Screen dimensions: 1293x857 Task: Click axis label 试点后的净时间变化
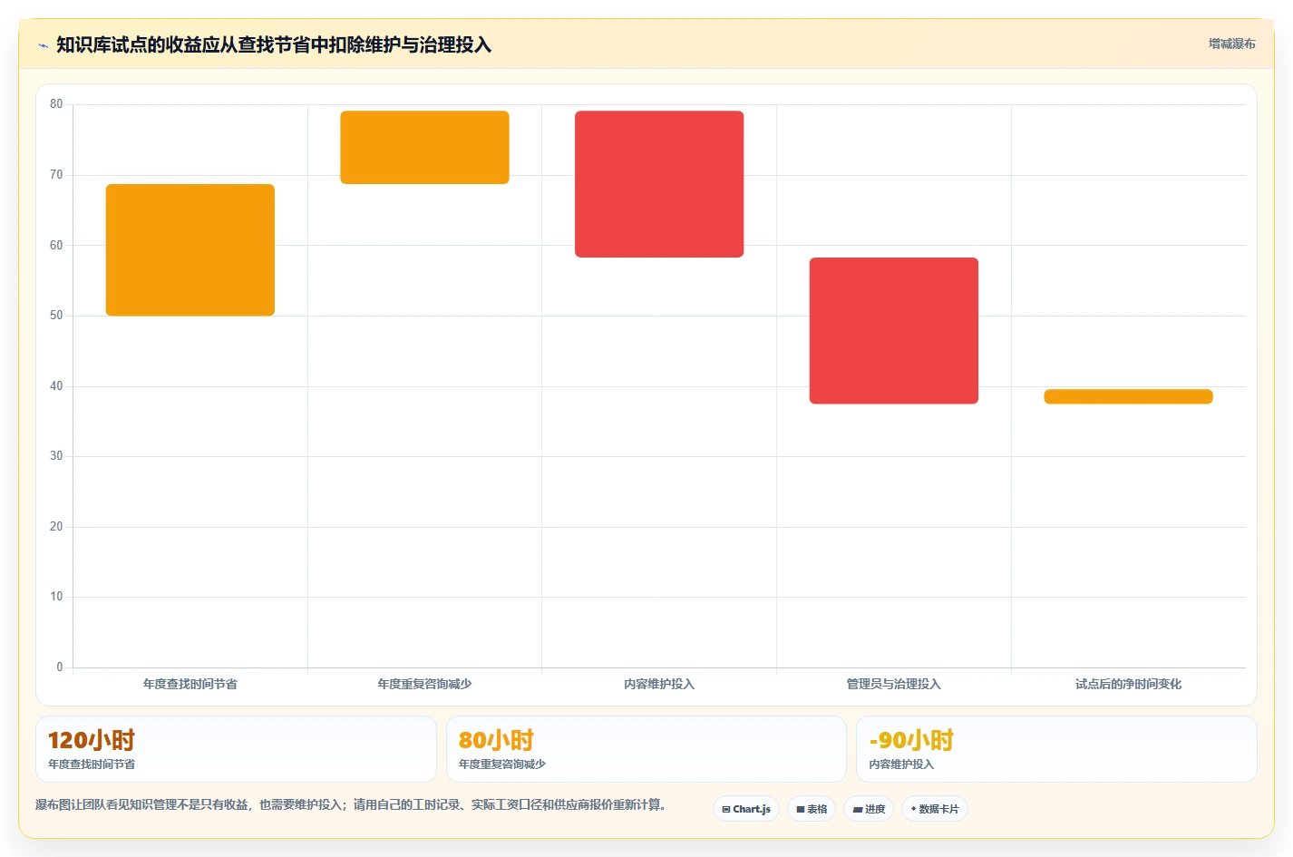(x=1128, y=684)
